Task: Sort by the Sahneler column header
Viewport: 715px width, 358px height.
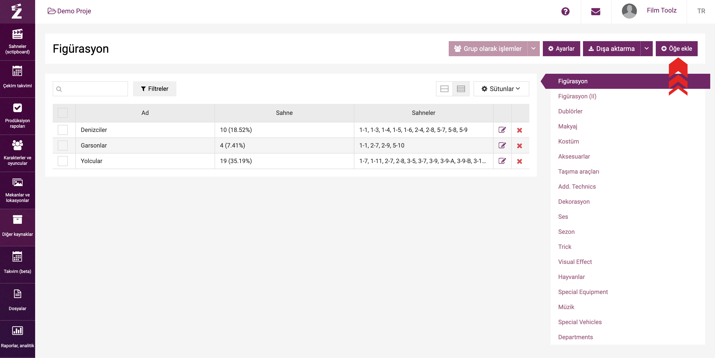Action: [x=424, y=113]
